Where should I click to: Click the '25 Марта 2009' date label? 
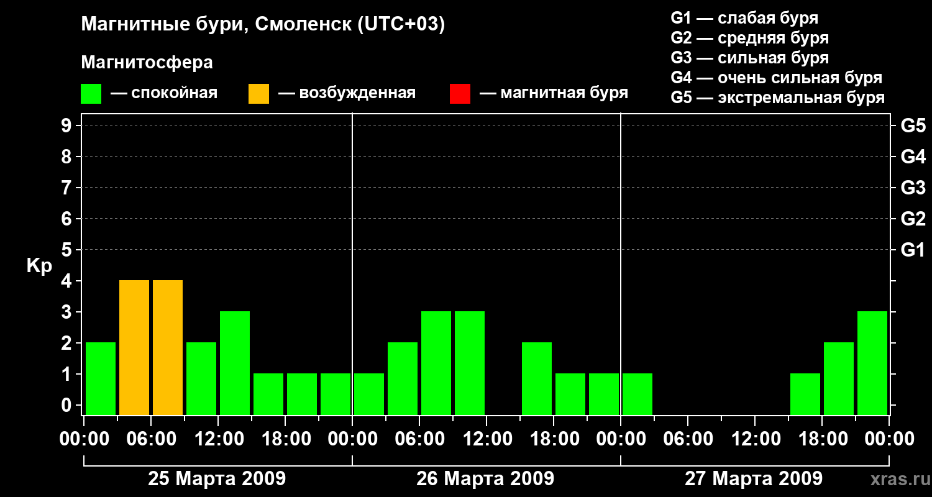(217, 479)
